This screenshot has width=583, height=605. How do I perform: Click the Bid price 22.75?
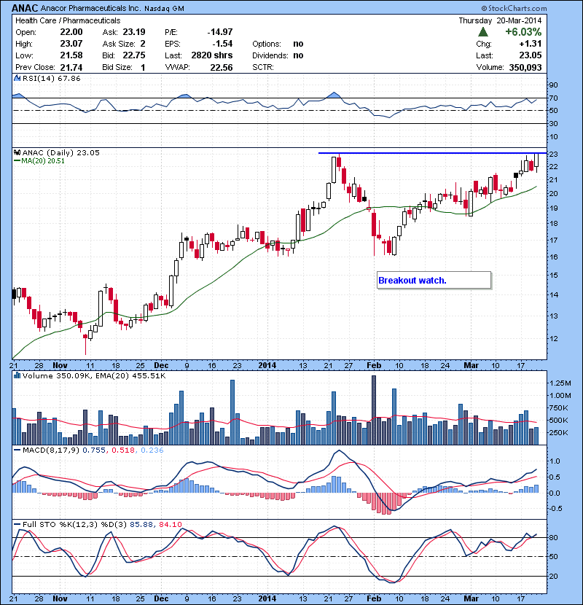click(134, 55)
